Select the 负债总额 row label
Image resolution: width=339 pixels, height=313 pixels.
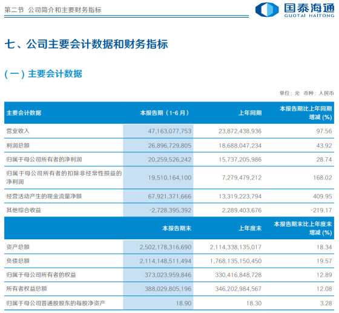pos(18,261)
